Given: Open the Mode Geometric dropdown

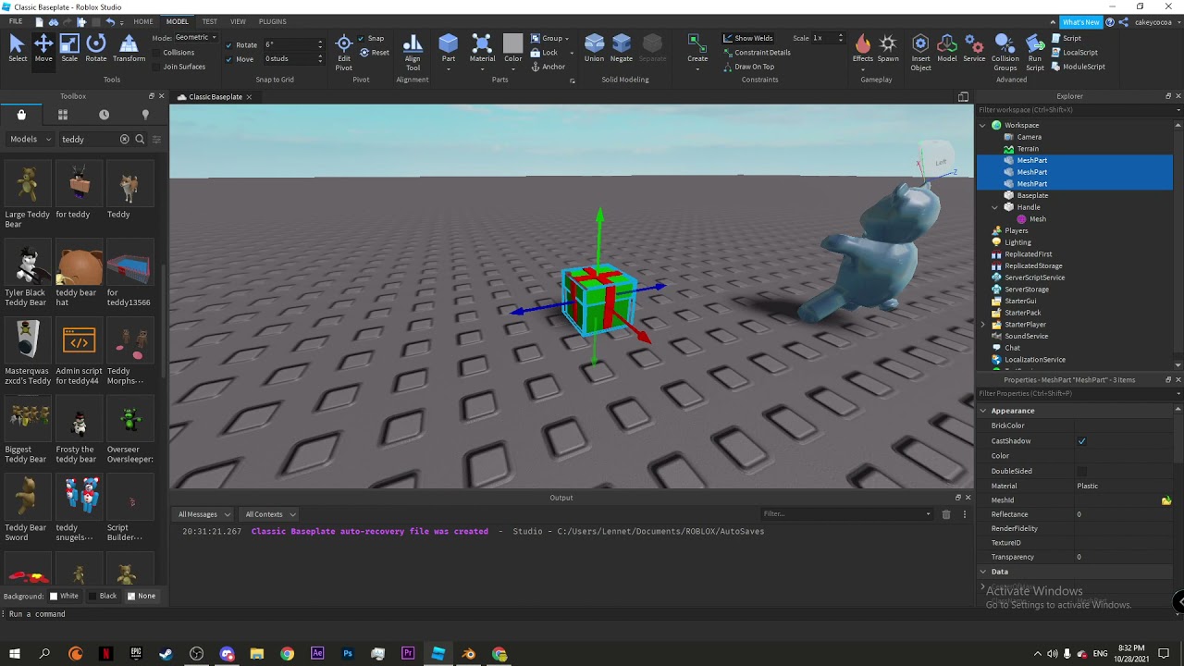Looking at the screenshot, I should (196, 38).
